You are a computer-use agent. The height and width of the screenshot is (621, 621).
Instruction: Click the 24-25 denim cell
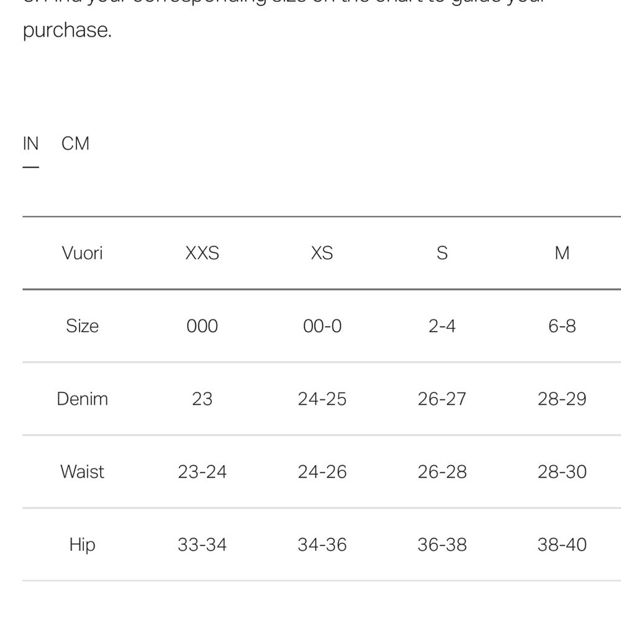click(322, 399)
